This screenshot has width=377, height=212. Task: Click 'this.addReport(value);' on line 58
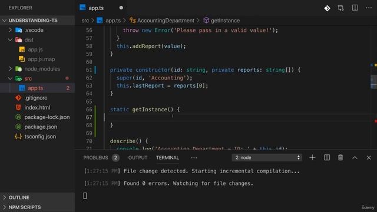(151, 46)
